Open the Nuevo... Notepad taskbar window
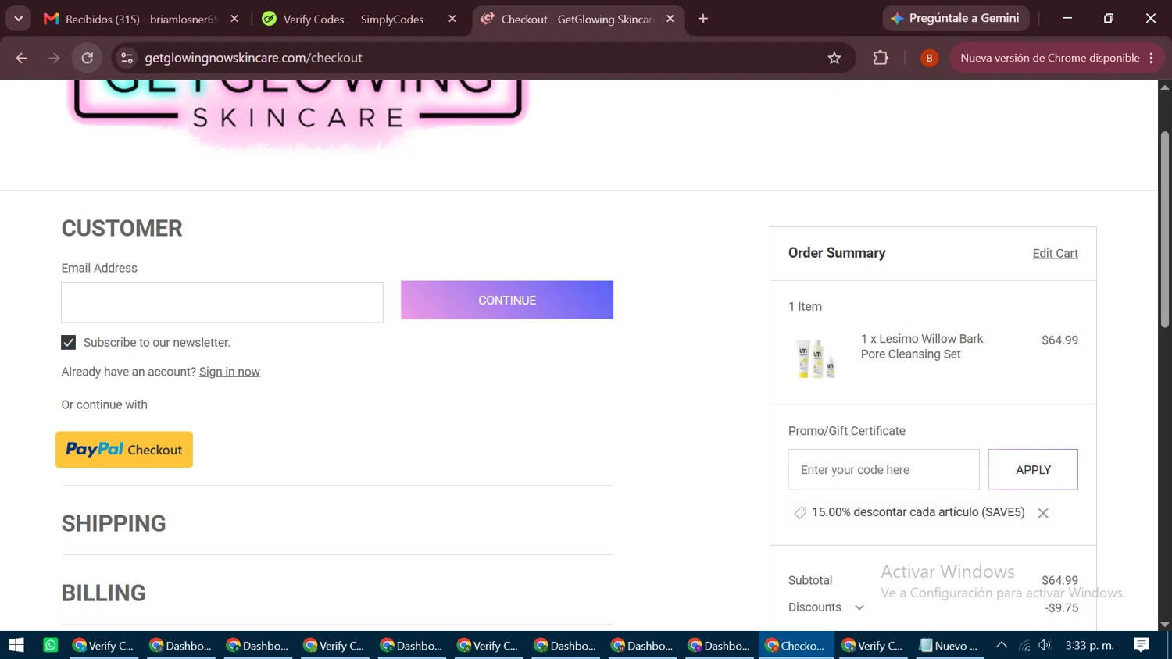This screenshot has width=1172, height=659. (949, 645)
